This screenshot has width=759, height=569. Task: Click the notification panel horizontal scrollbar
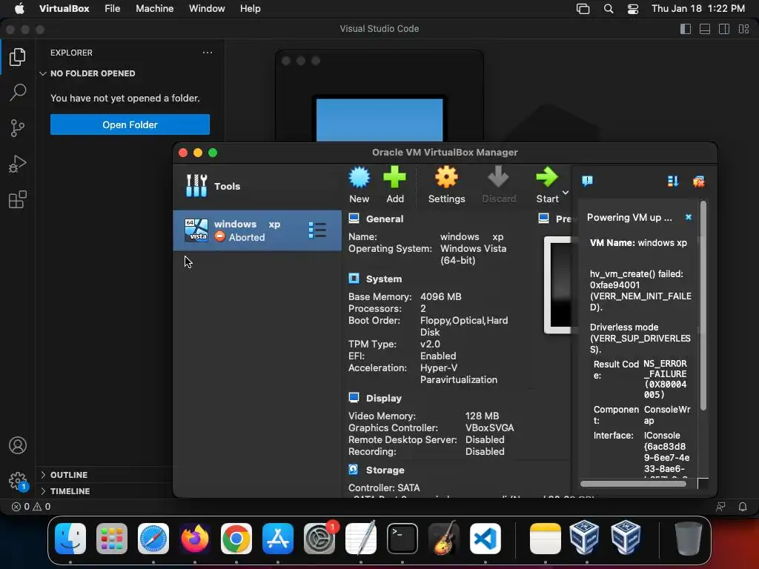(633, 484)
